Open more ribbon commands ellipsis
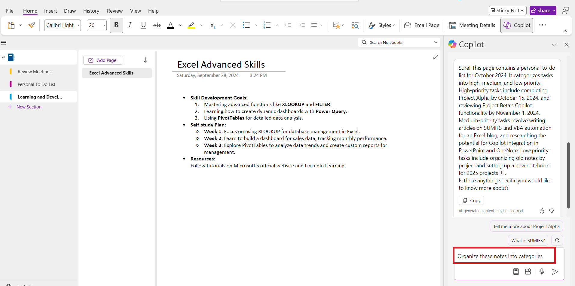 pos(543,25)
